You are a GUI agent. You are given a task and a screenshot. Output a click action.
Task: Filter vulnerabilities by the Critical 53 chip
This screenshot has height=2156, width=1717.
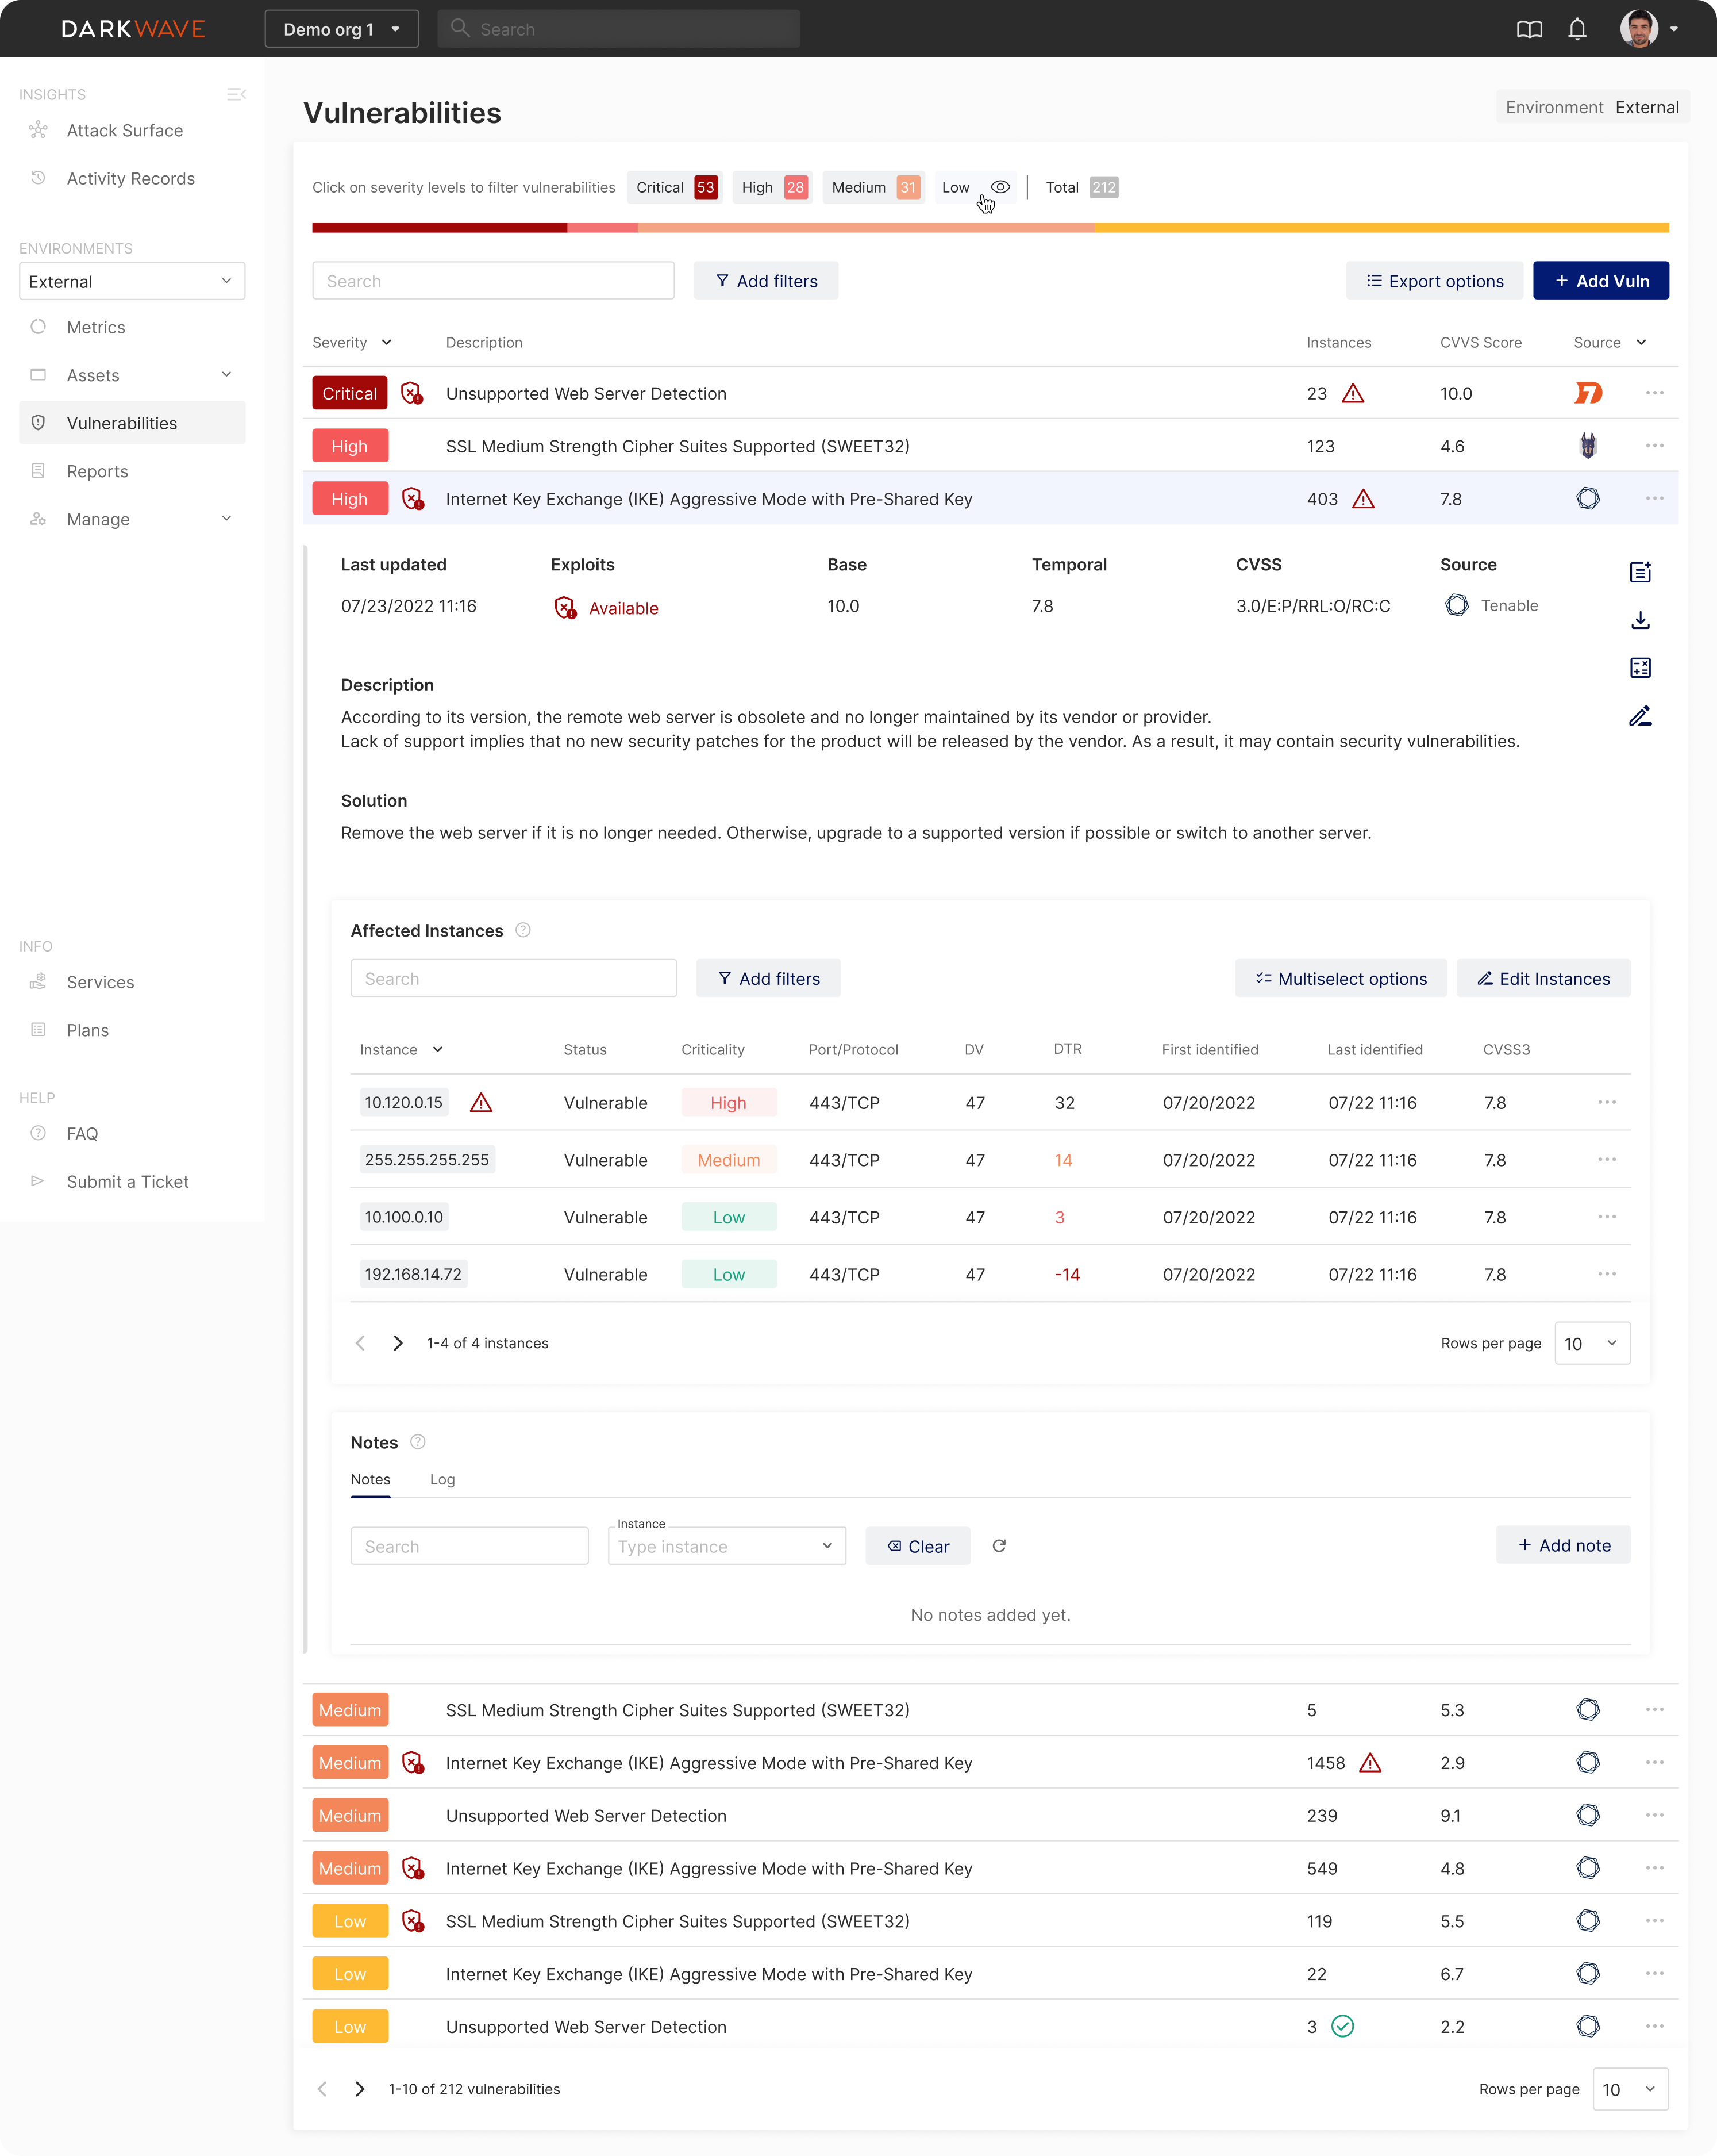[673, 187]
